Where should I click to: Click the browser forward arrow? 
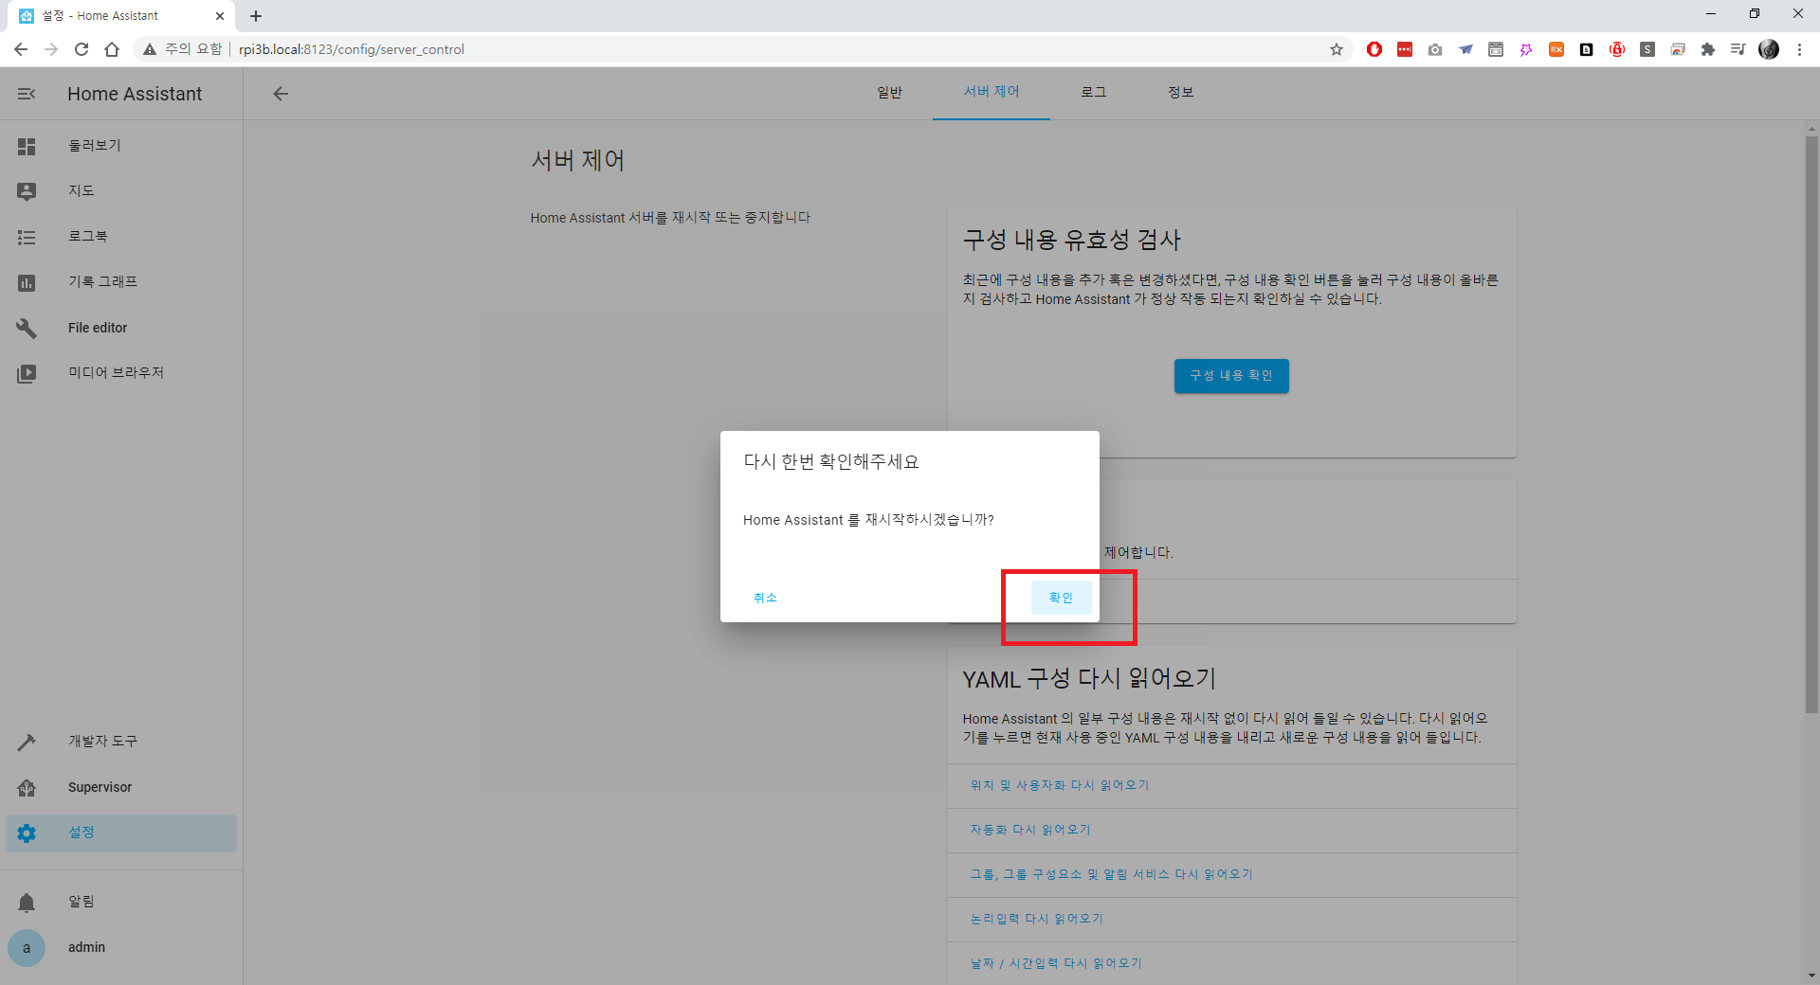(x=51, y=49)
